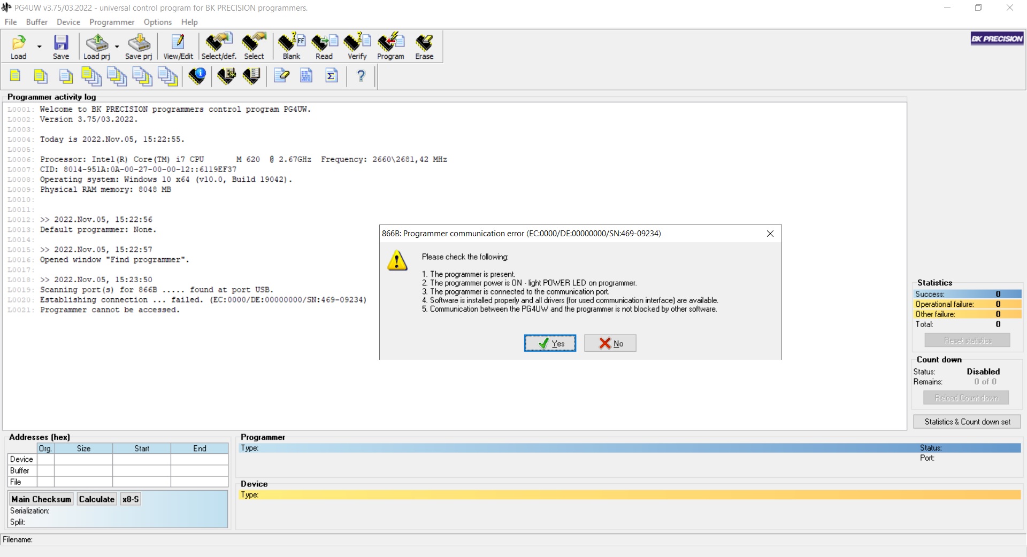
Task: Click the 'Operational failure:' statistics row
Action: (968, 304)
